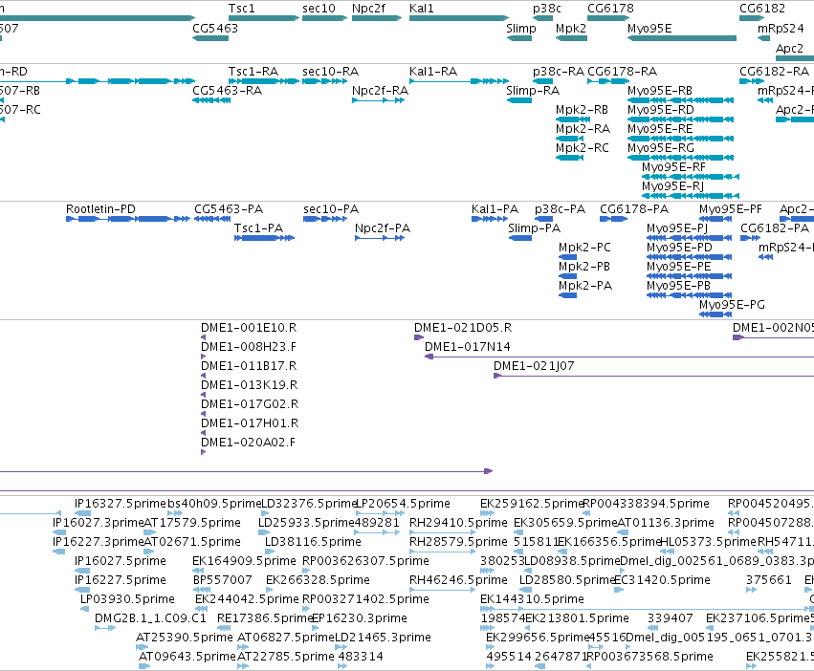Image resolution: width=814 pixels, height=671 pixels.
Task: Select the Rootletin-PD protein feature
Action: 128,219
